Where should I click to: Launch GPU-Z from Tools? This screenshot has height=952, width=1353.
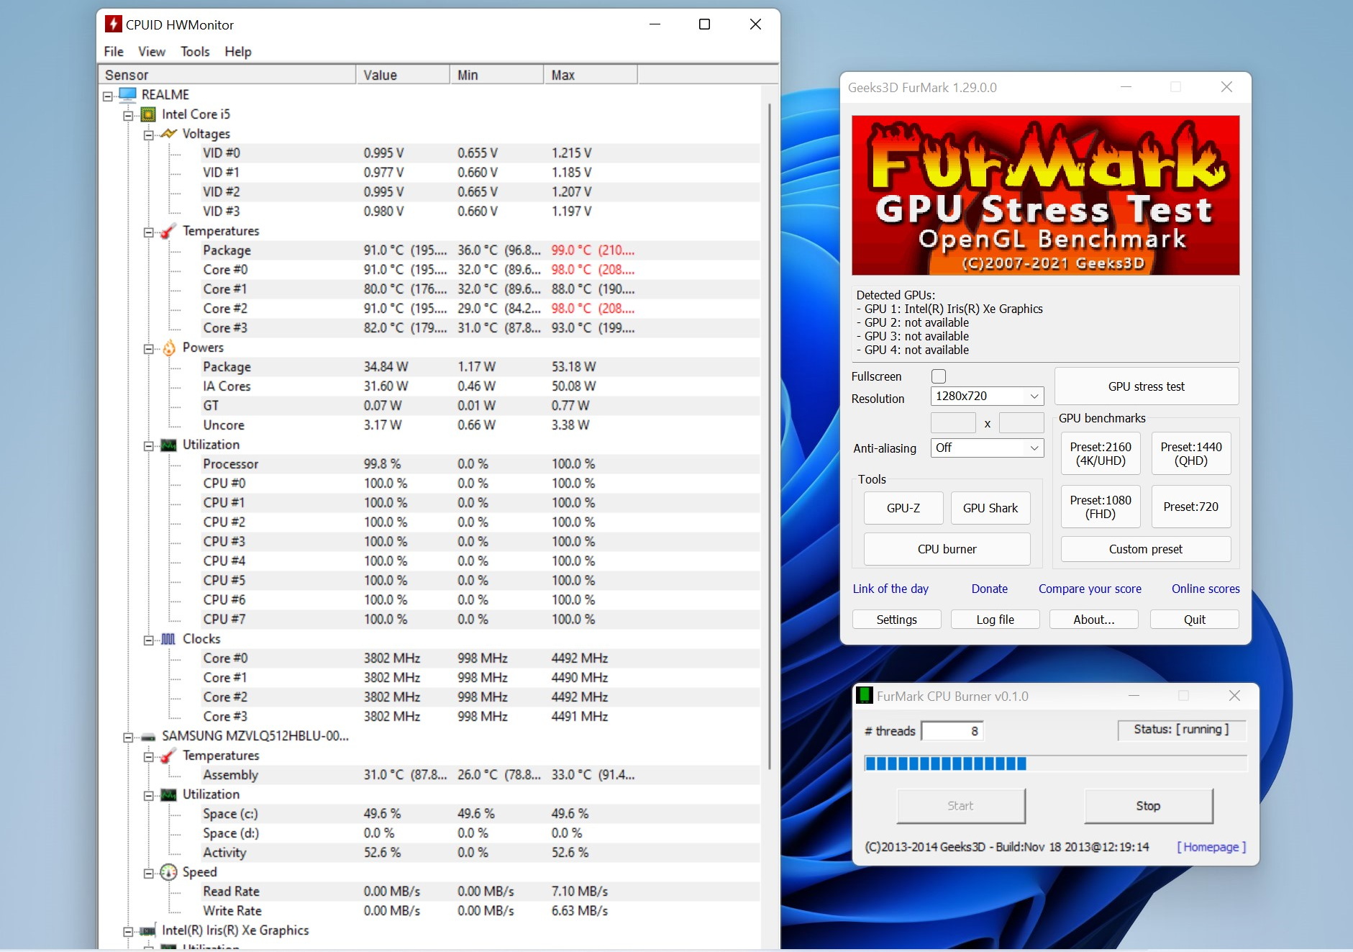coord(903,508)
